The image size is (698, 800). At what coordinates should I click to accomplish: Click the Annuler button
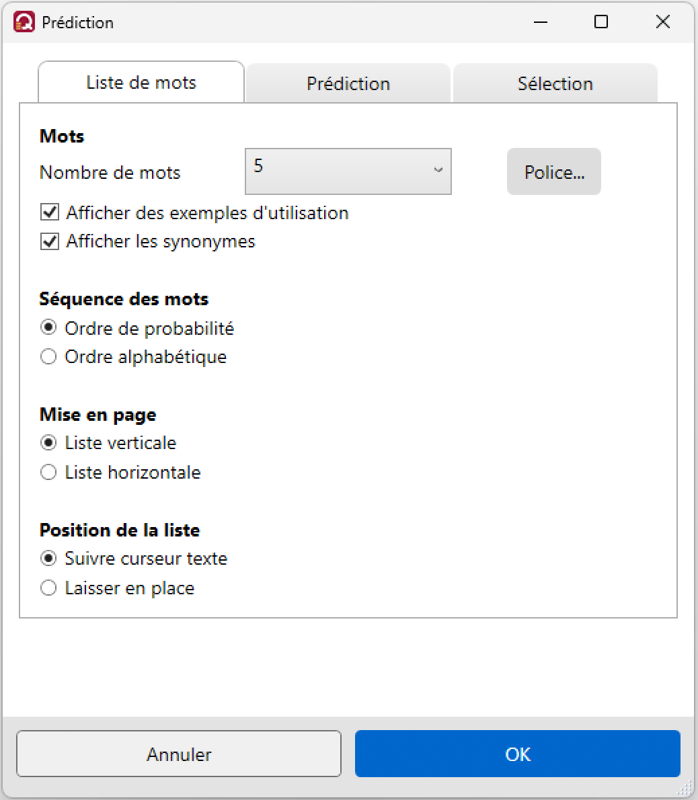pyautogui.click(x=179, y=754)
